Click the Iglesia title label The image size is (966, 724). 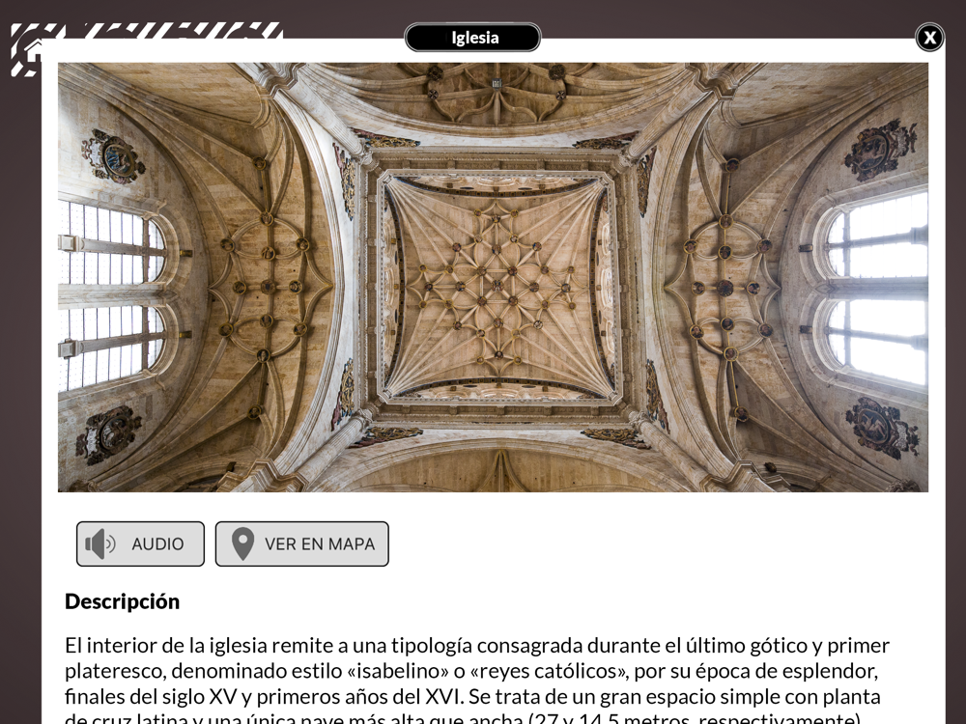pos(472,38)
